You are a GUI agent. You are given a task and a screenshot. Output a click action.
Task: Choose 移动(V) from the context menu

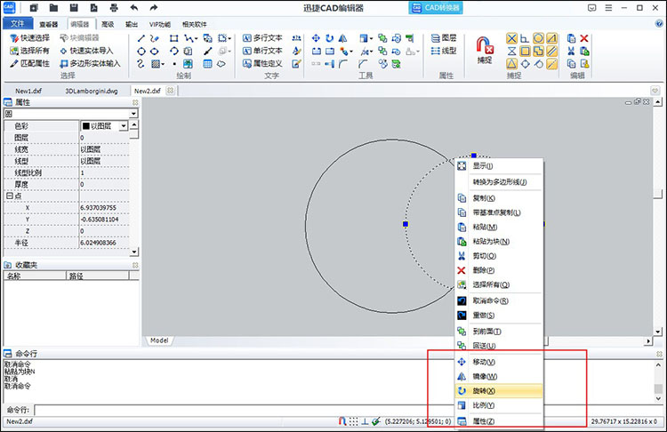pos(499,362)
